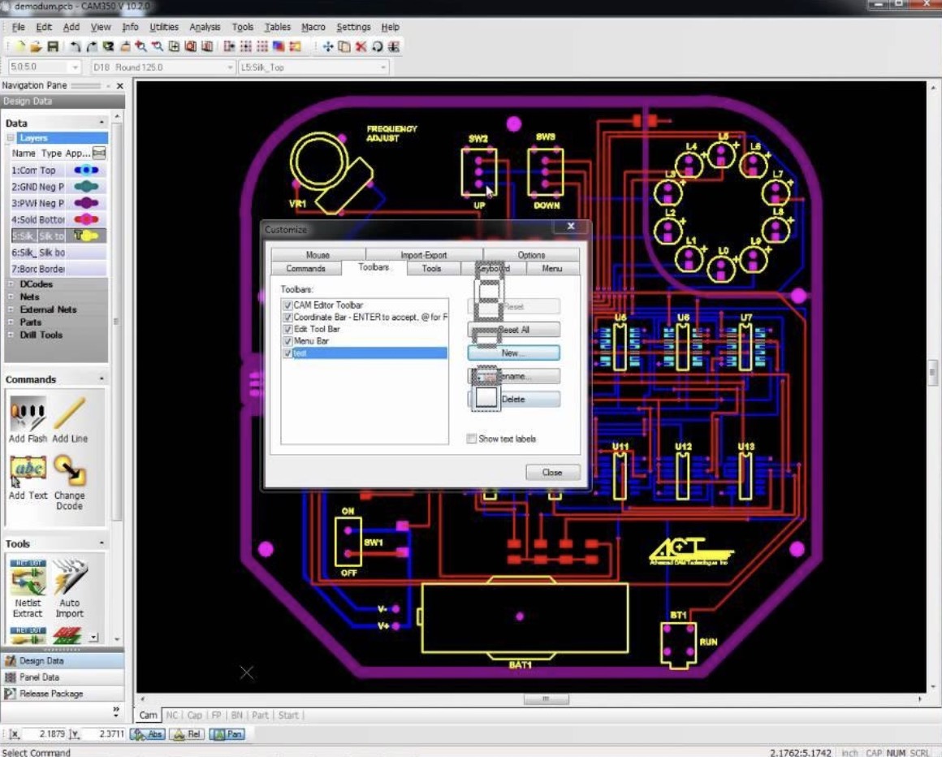
Task: Click the Zoom Out magnifier icon
Action: [x=158, y=46]
